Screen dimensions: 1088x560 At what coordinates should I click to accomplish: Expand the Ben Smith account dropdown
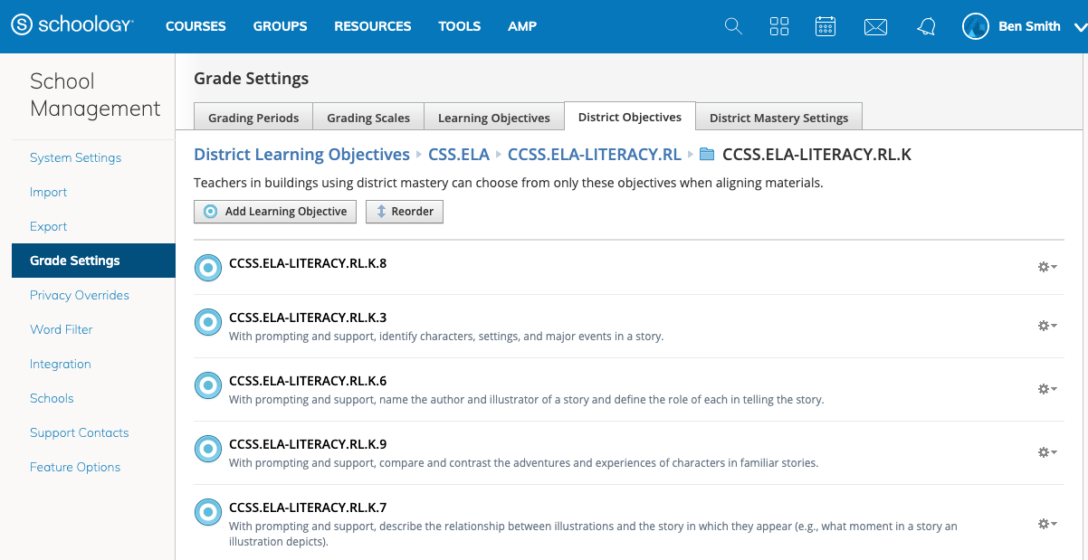(1077, 26)
